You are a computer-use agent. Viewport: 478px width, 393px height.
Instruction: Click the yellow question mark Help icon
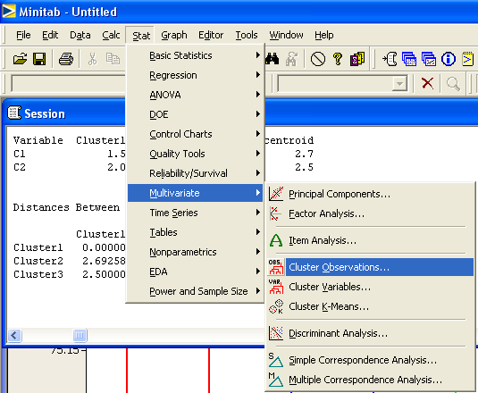point(338,59)
